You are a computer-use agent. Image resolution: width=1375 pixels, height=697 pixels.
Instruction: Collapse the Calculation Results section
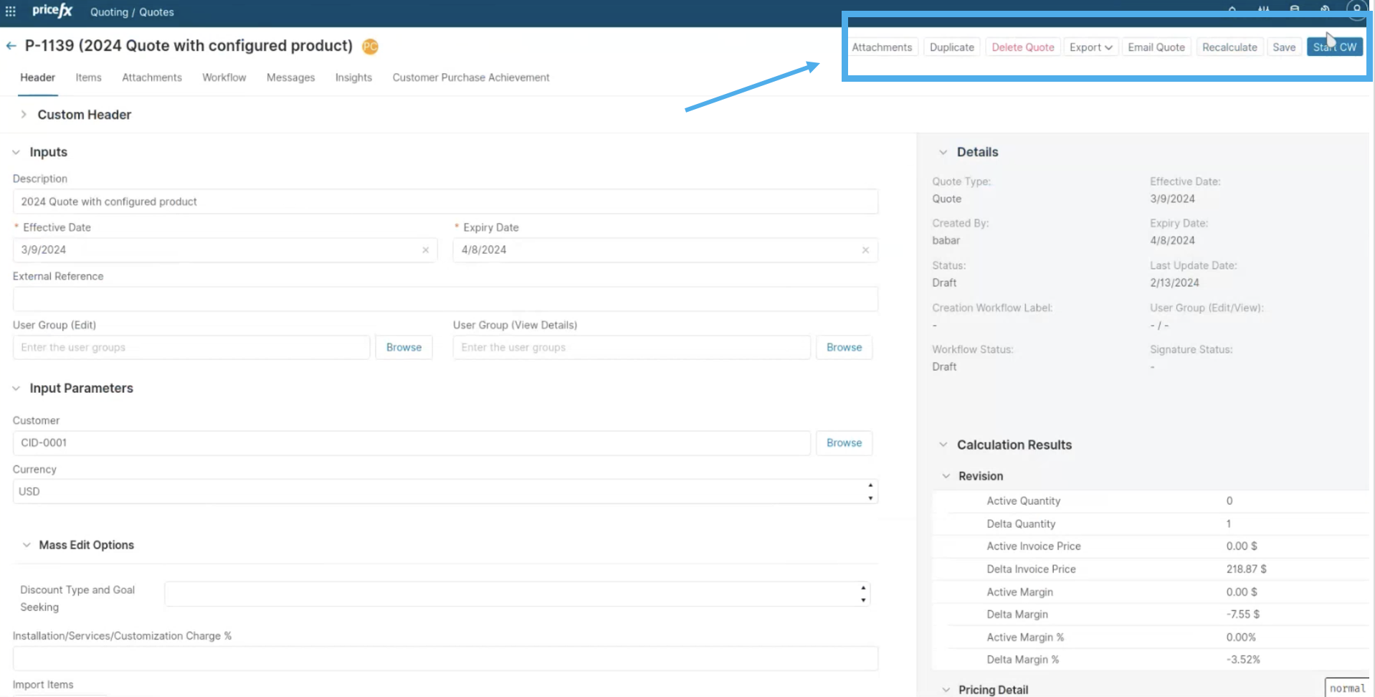tap(943, 445)
